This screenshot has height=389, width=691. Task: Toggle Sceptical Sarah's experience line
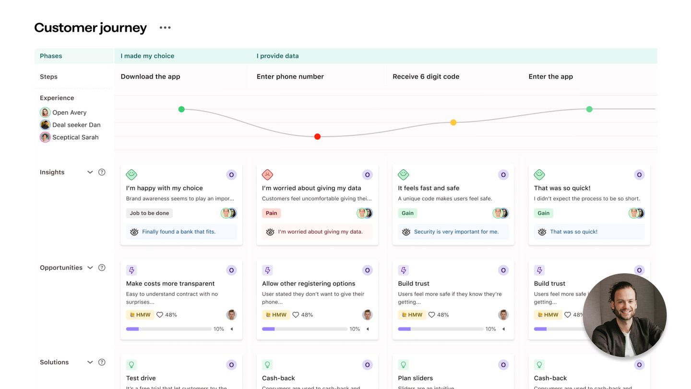(44, 137)
